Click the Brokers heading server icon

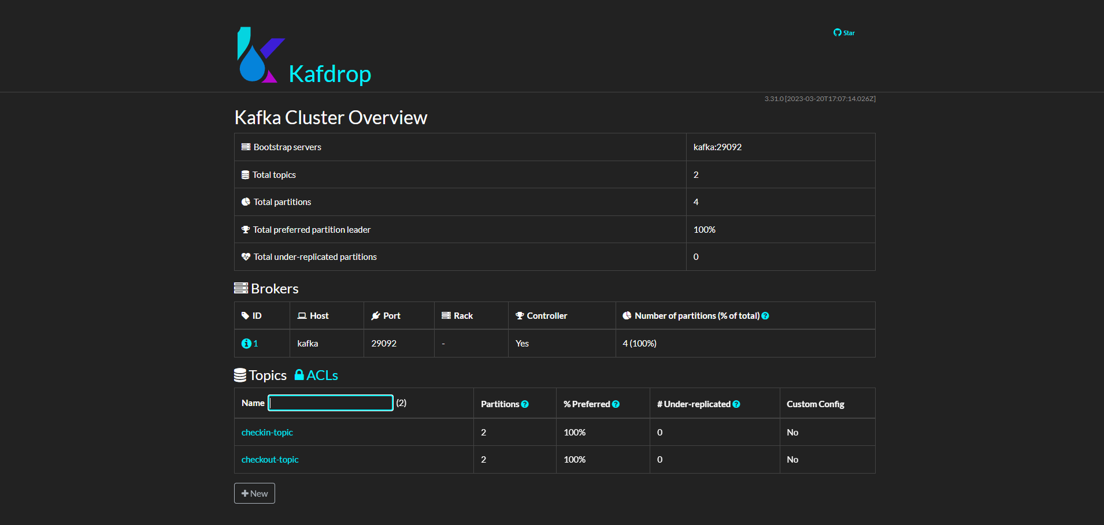(241, 288)
